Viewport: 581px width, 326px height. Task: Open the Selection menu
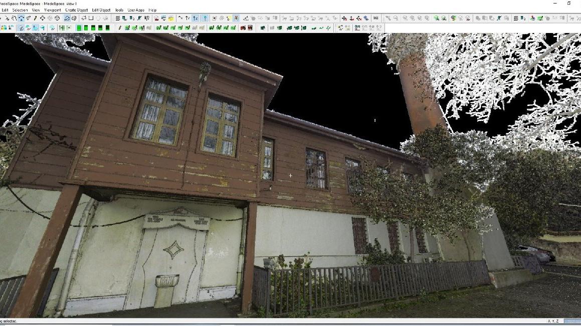coord(20,10)
